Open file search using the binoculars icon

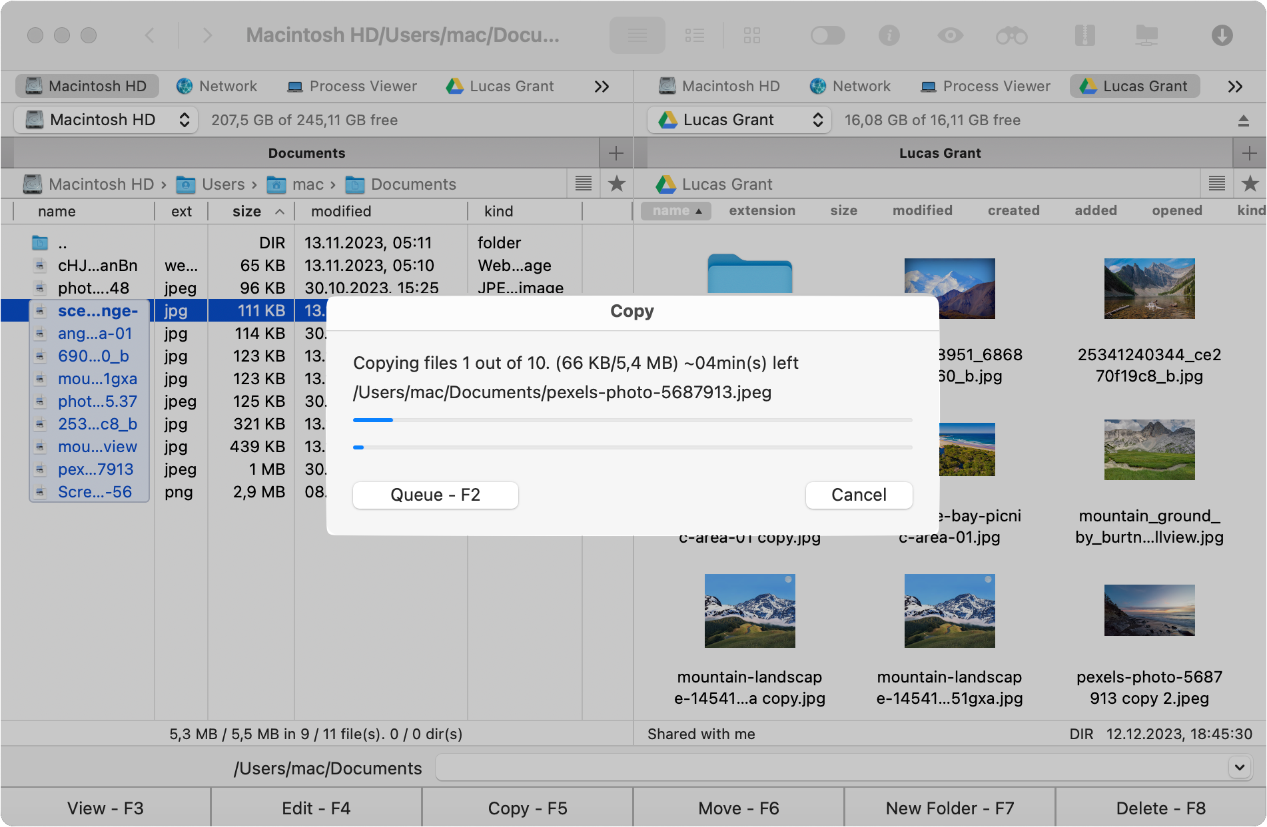[1012, 35]
